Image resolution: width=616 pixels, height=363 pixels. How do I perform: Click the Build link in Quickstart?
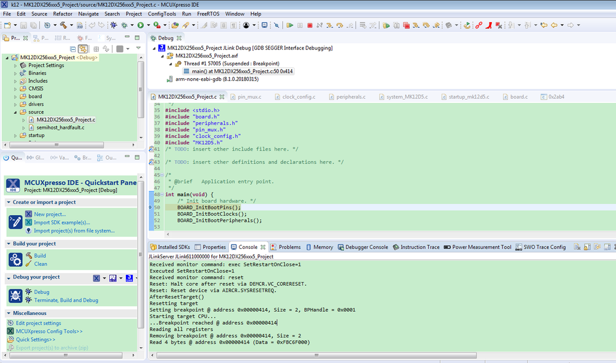pyautogui.click(x=40, y=256)
